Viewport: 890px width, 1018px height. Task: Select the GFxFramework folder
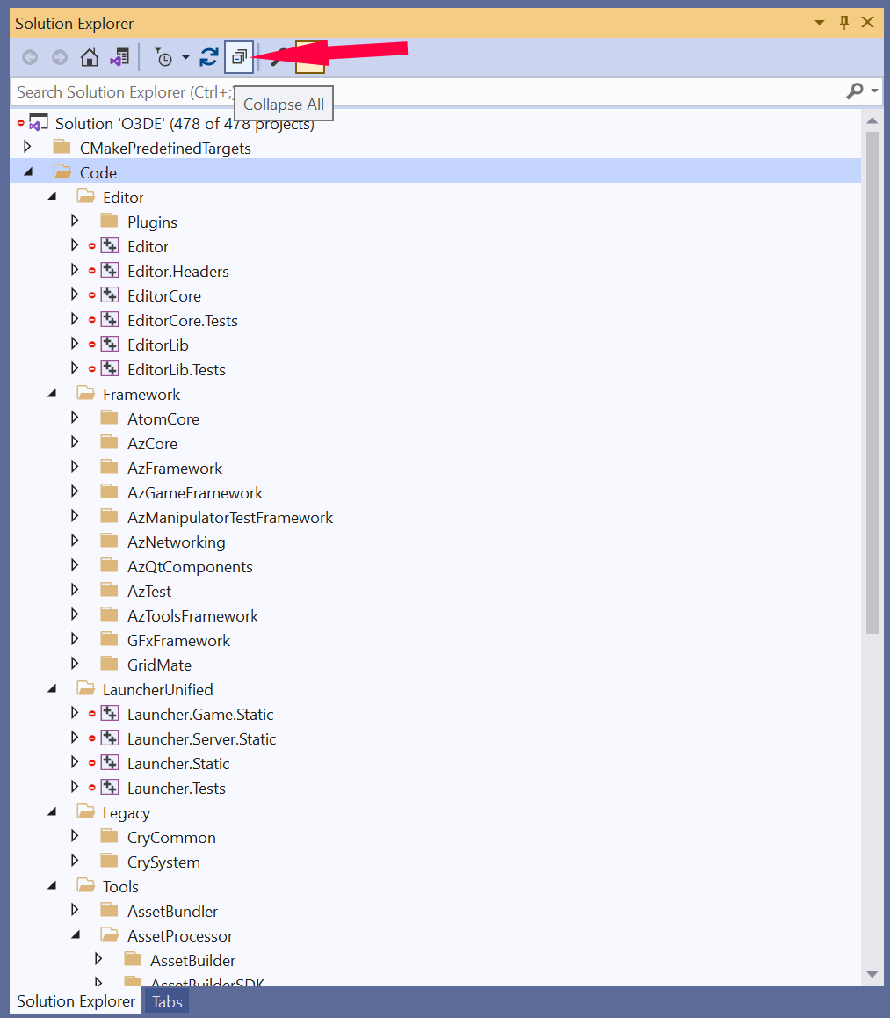point(178,641)
